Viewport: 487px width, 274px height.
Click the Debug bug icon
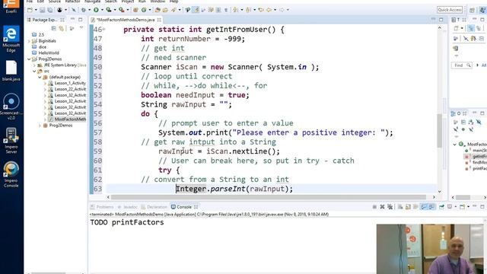[83, 10]
